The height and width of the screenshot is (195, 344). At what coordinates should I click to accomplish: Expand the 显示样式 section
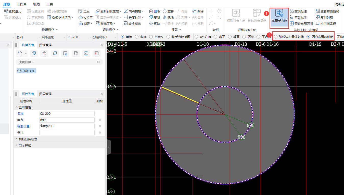pyautogui.click(x=17, y=145)
